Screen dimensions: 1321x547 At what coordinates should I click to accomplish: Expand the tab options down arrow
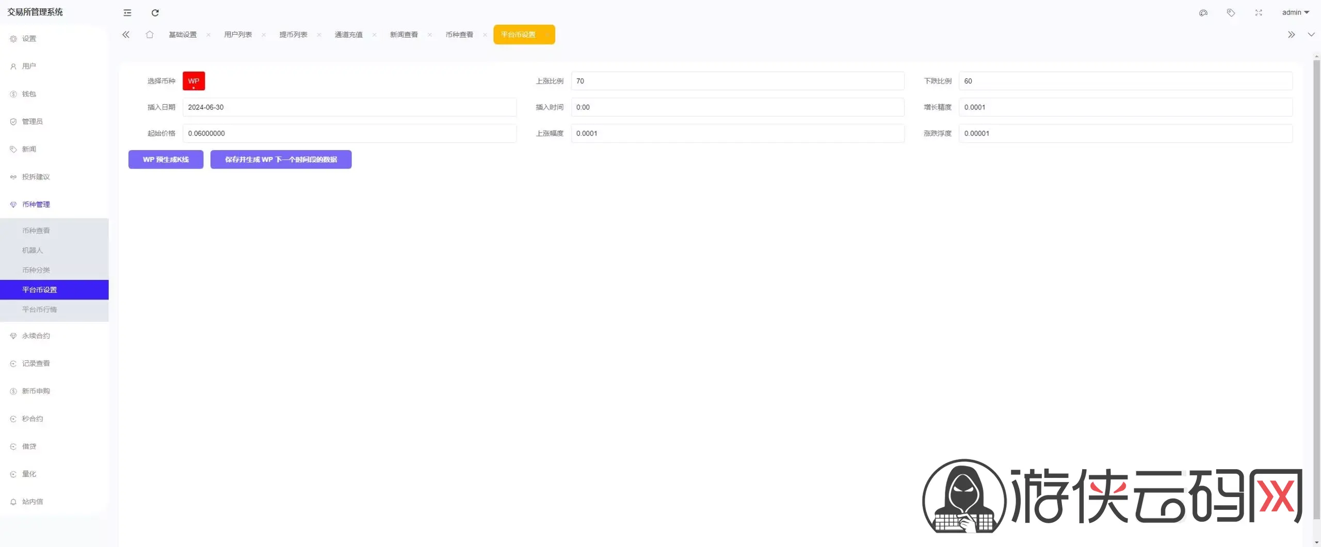pos(1311,35)
